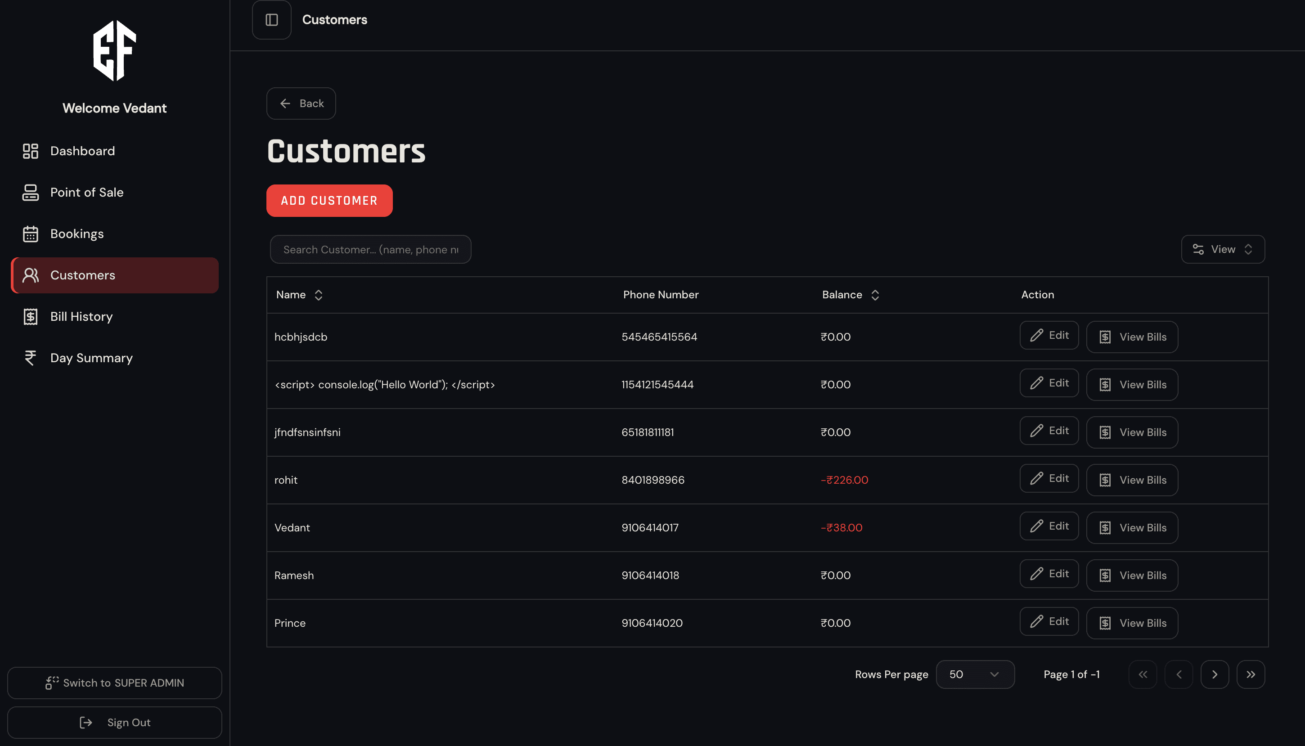Viewport: 1305px width, 746px height.
Task: View bills for Ramesh
Action: coord(1132,575)
